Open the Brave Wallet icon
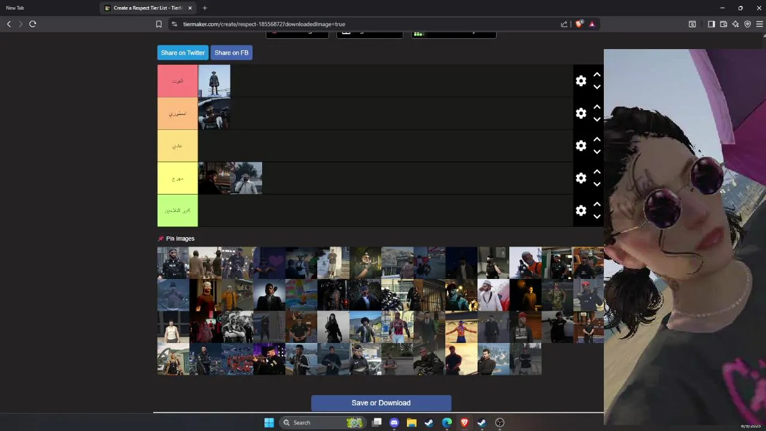 pyautogui.click(x=724, y=24)
